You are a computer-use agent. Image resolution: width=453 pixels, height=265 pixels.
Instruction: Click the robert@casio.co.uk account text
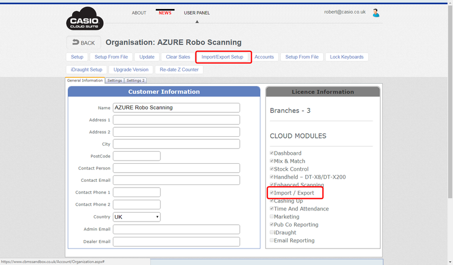[345, 12]
